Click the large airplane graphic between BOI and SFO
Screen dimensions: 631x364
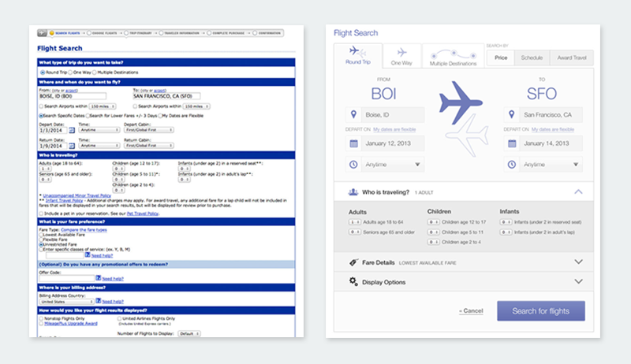pos(461,102)
